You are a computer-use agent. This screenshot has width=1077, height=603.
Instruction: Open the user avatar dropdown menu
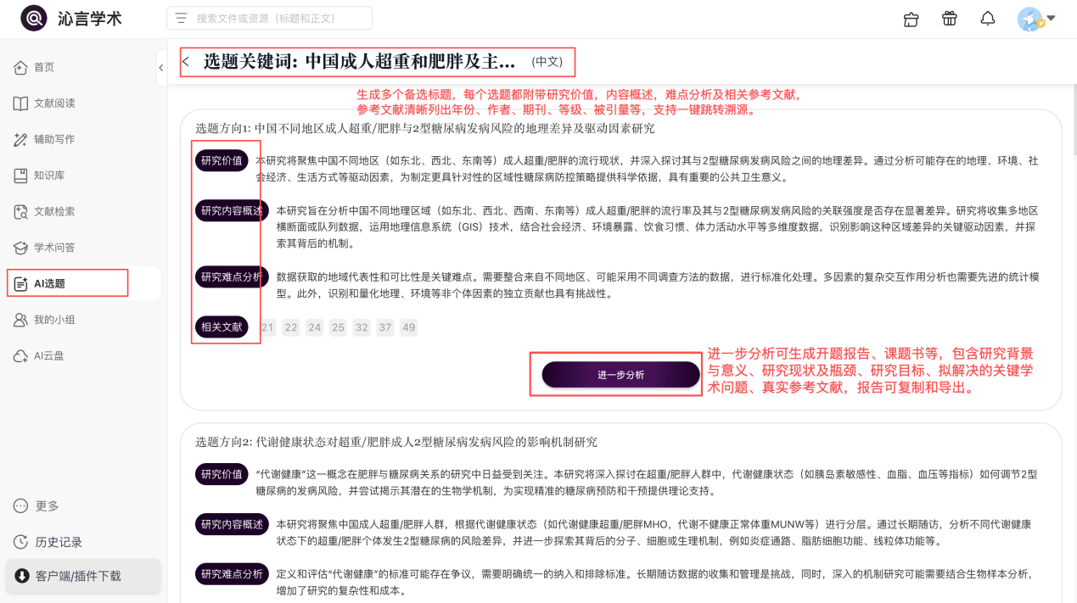click(x=1036, y=19)
